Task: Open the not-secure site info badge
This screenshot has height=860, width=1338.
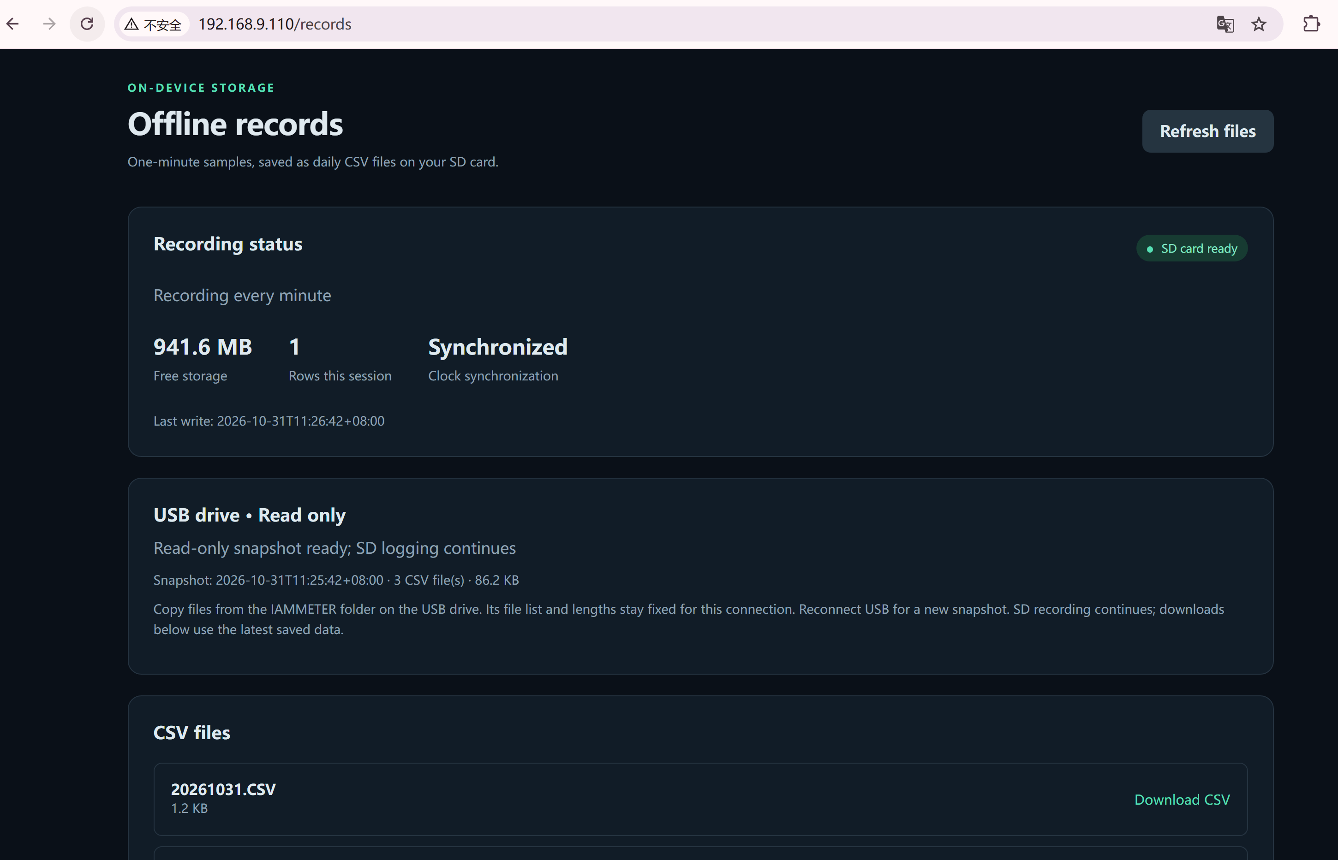Action: point(154,24)
